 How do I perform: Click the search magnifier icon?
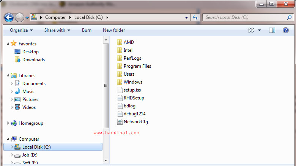tap(289, 17)
